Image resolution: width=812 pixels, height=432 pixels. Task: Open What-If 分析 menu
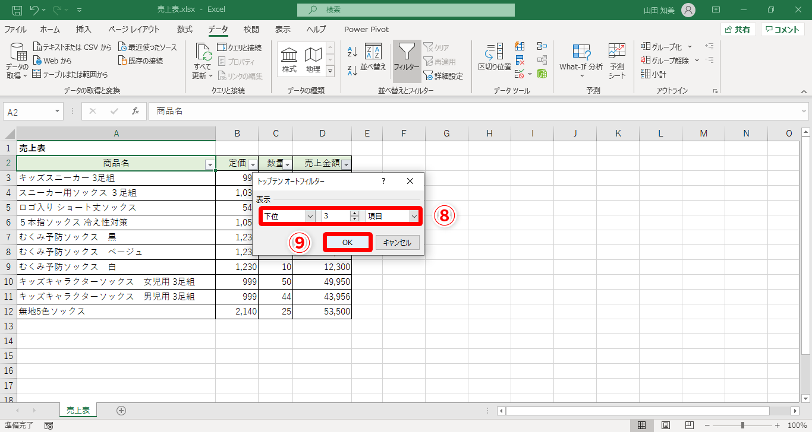click(x=581, y=61)
